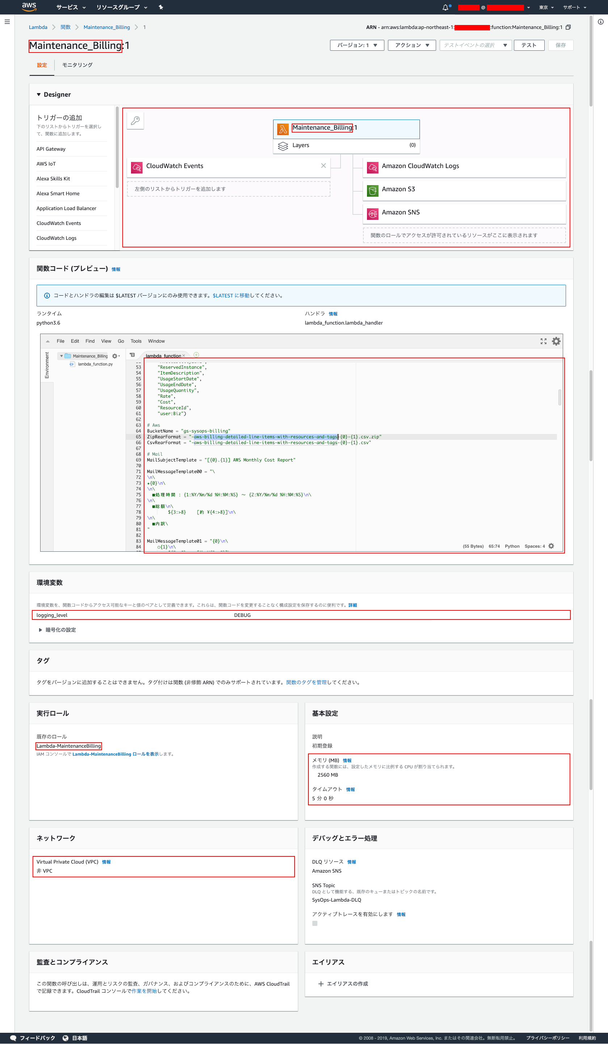Open the File menu in the editor
The image size is (608, 1044).
(60, 341)
